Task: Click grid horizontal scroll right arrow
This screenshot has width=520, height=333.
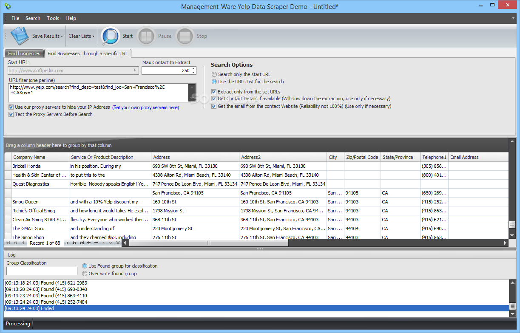Action: click(505, 243)
